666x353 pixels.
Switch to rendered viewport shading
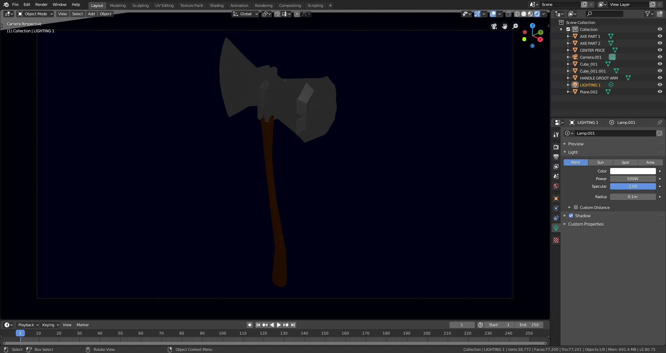point(537,14)
